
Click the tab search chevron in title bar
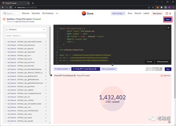pyautogui.click(x=156, y=2)
